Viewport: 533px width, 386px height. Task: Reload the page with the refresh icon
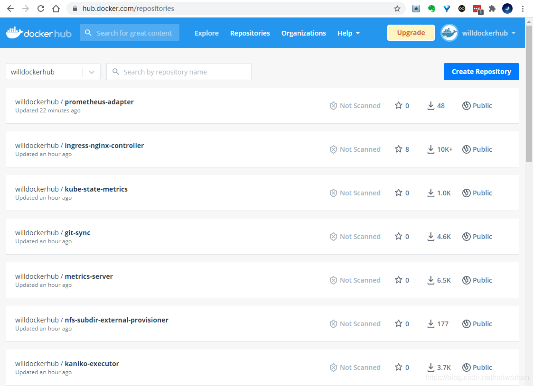point(41,9)
